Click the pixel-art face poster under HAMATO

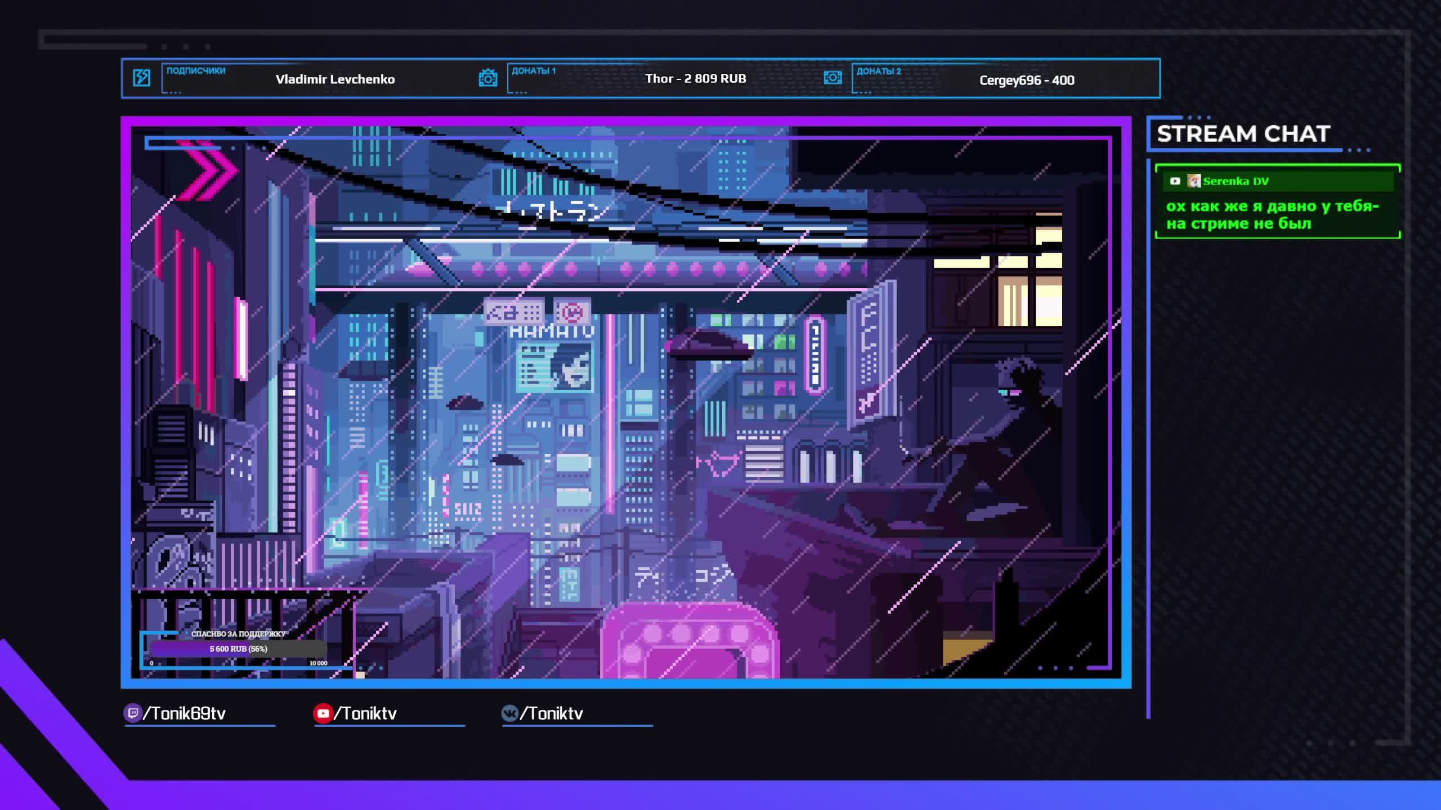(x=554, y=367)
